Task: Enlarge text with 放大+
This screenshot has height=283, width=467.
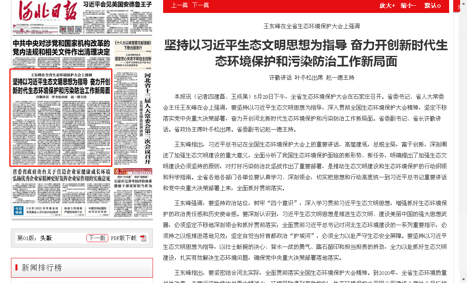Action: [387, 5]
